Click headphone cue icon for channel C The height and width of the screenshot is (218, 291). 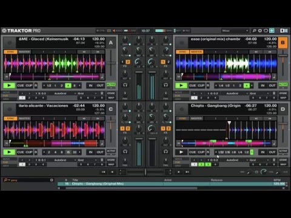pyautogui.click(x=125, y=151)
